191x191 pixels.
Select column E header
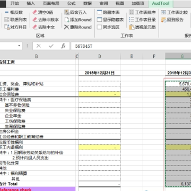pos(132,56)
